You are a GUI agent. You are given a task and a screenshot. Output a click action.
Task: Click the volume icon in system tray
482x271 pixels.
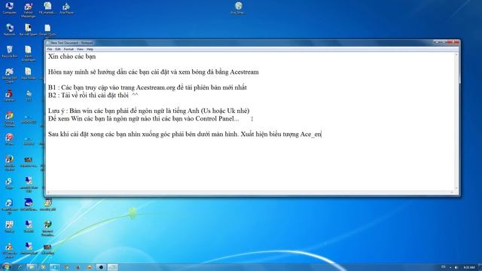click(x=456, y=267)
